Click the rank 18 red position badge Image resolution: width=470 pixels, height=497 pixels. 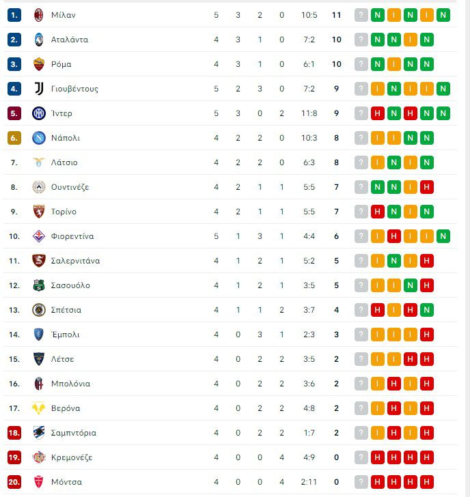coord(14,433)
